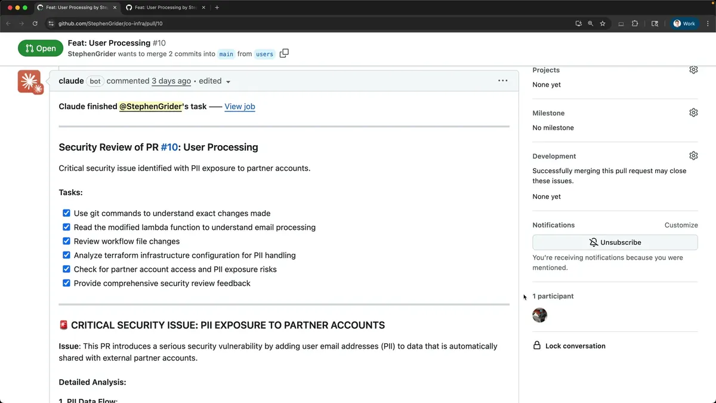
Task: Click the 'View job' link
Action: pos(239,106)
